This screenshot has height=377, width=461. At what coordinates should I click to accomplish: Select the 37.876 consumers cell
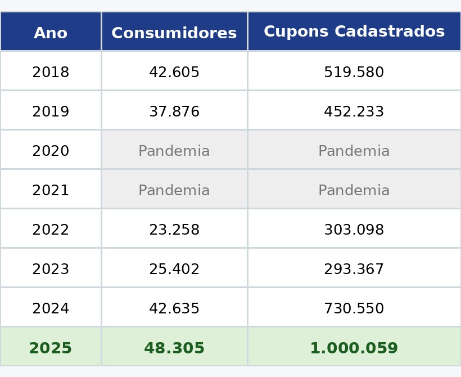[174, 111]
